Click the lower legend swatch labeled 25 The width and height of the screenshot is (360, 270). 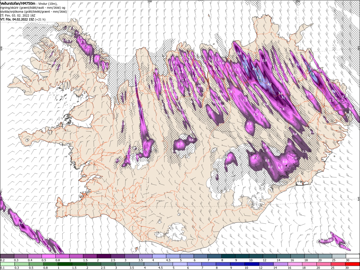point(338,264)
